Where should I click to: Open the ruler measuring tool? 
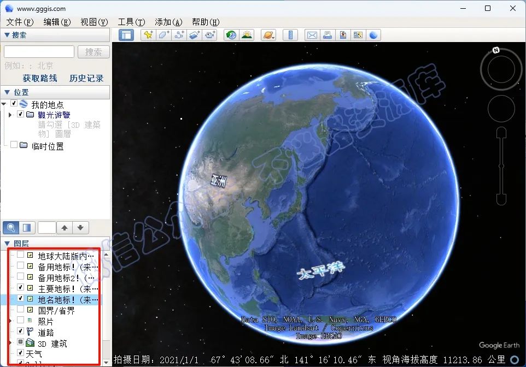click(x=290, y=35)
